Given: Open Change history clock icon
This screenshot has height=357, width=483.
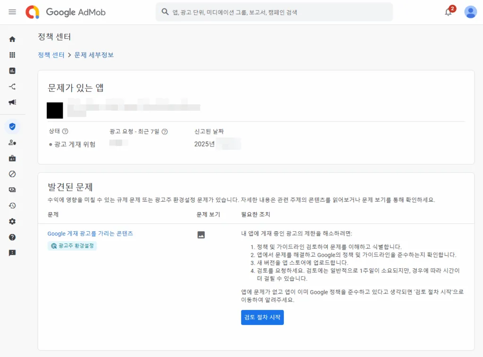Looking at the screenshot, I should coord(12,205).
